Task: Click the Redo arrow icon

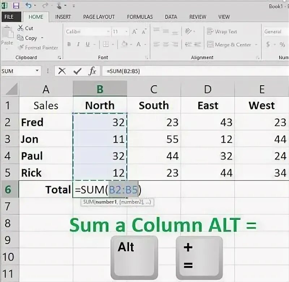Action: pyautogui.click(x=45, y=6)
